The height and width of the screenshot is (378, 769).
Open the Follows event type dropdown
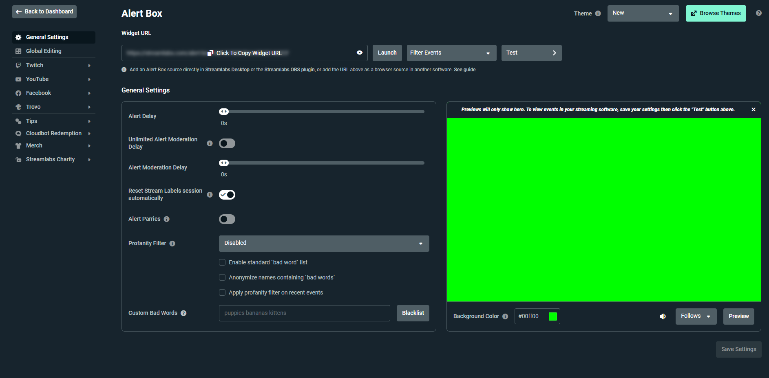coord(696,316)
